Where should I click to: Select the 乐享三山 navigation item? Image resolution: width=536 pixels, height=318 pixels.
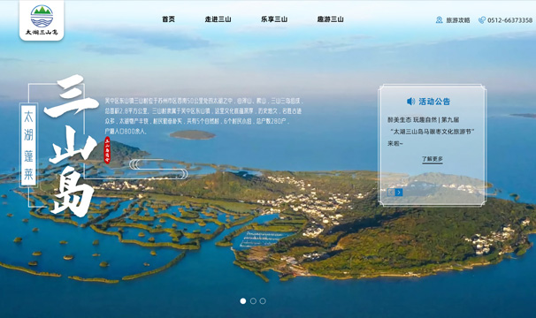click(x=274, y=19)
